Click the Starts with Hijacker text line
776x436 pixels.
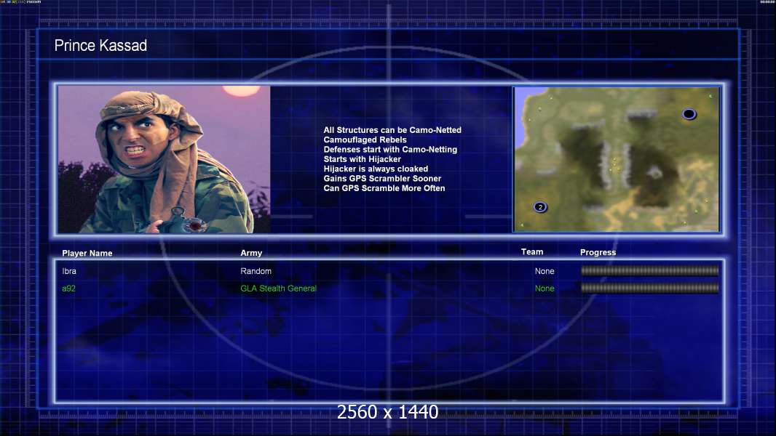(x=363, y=159)
